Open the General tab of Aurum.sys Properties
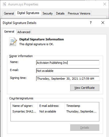Image resolution: width=109 pixels, height=137 pixels. pyautogui.click(x=9, y=13)
